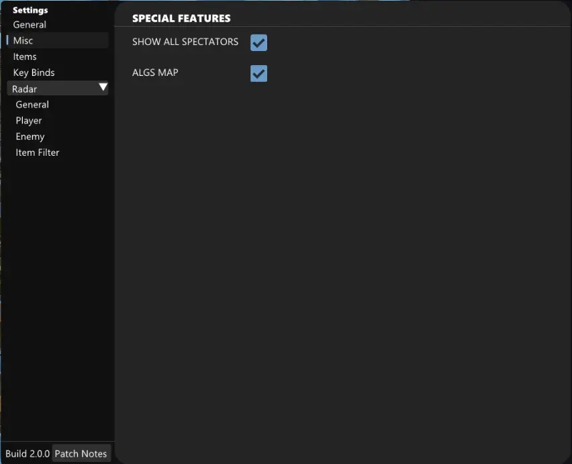Open the Patch Notes button

pos(81,454)
